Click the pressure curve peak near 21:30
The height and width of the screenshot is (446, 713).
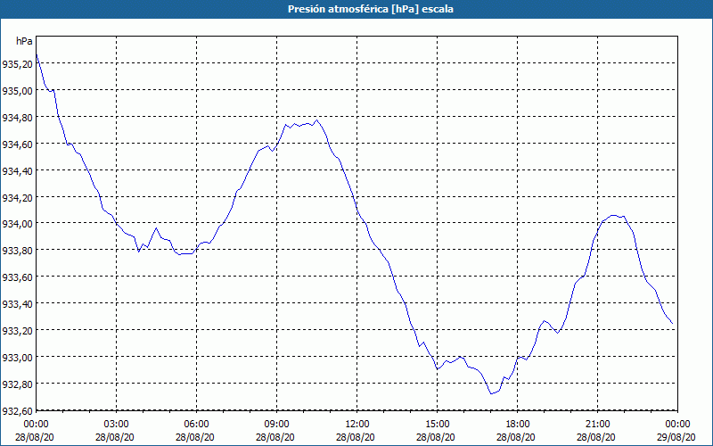pyautogui.click(x=613, y=215)
